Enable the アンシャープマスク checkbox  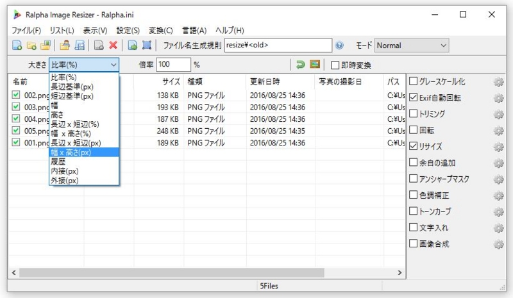coord(413,178)
